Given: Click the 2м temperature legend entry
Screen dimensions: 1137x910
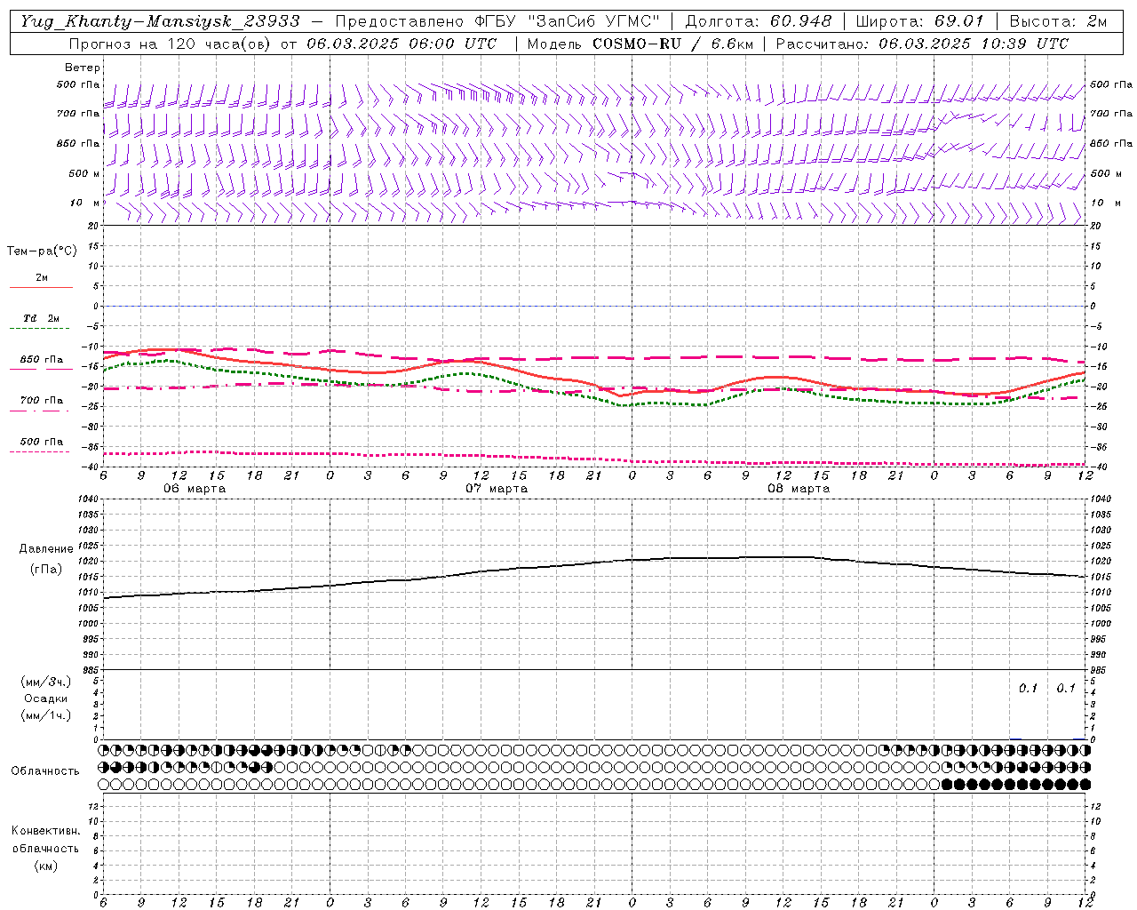Looking at the screenshot, I should [x=41, y=281].
